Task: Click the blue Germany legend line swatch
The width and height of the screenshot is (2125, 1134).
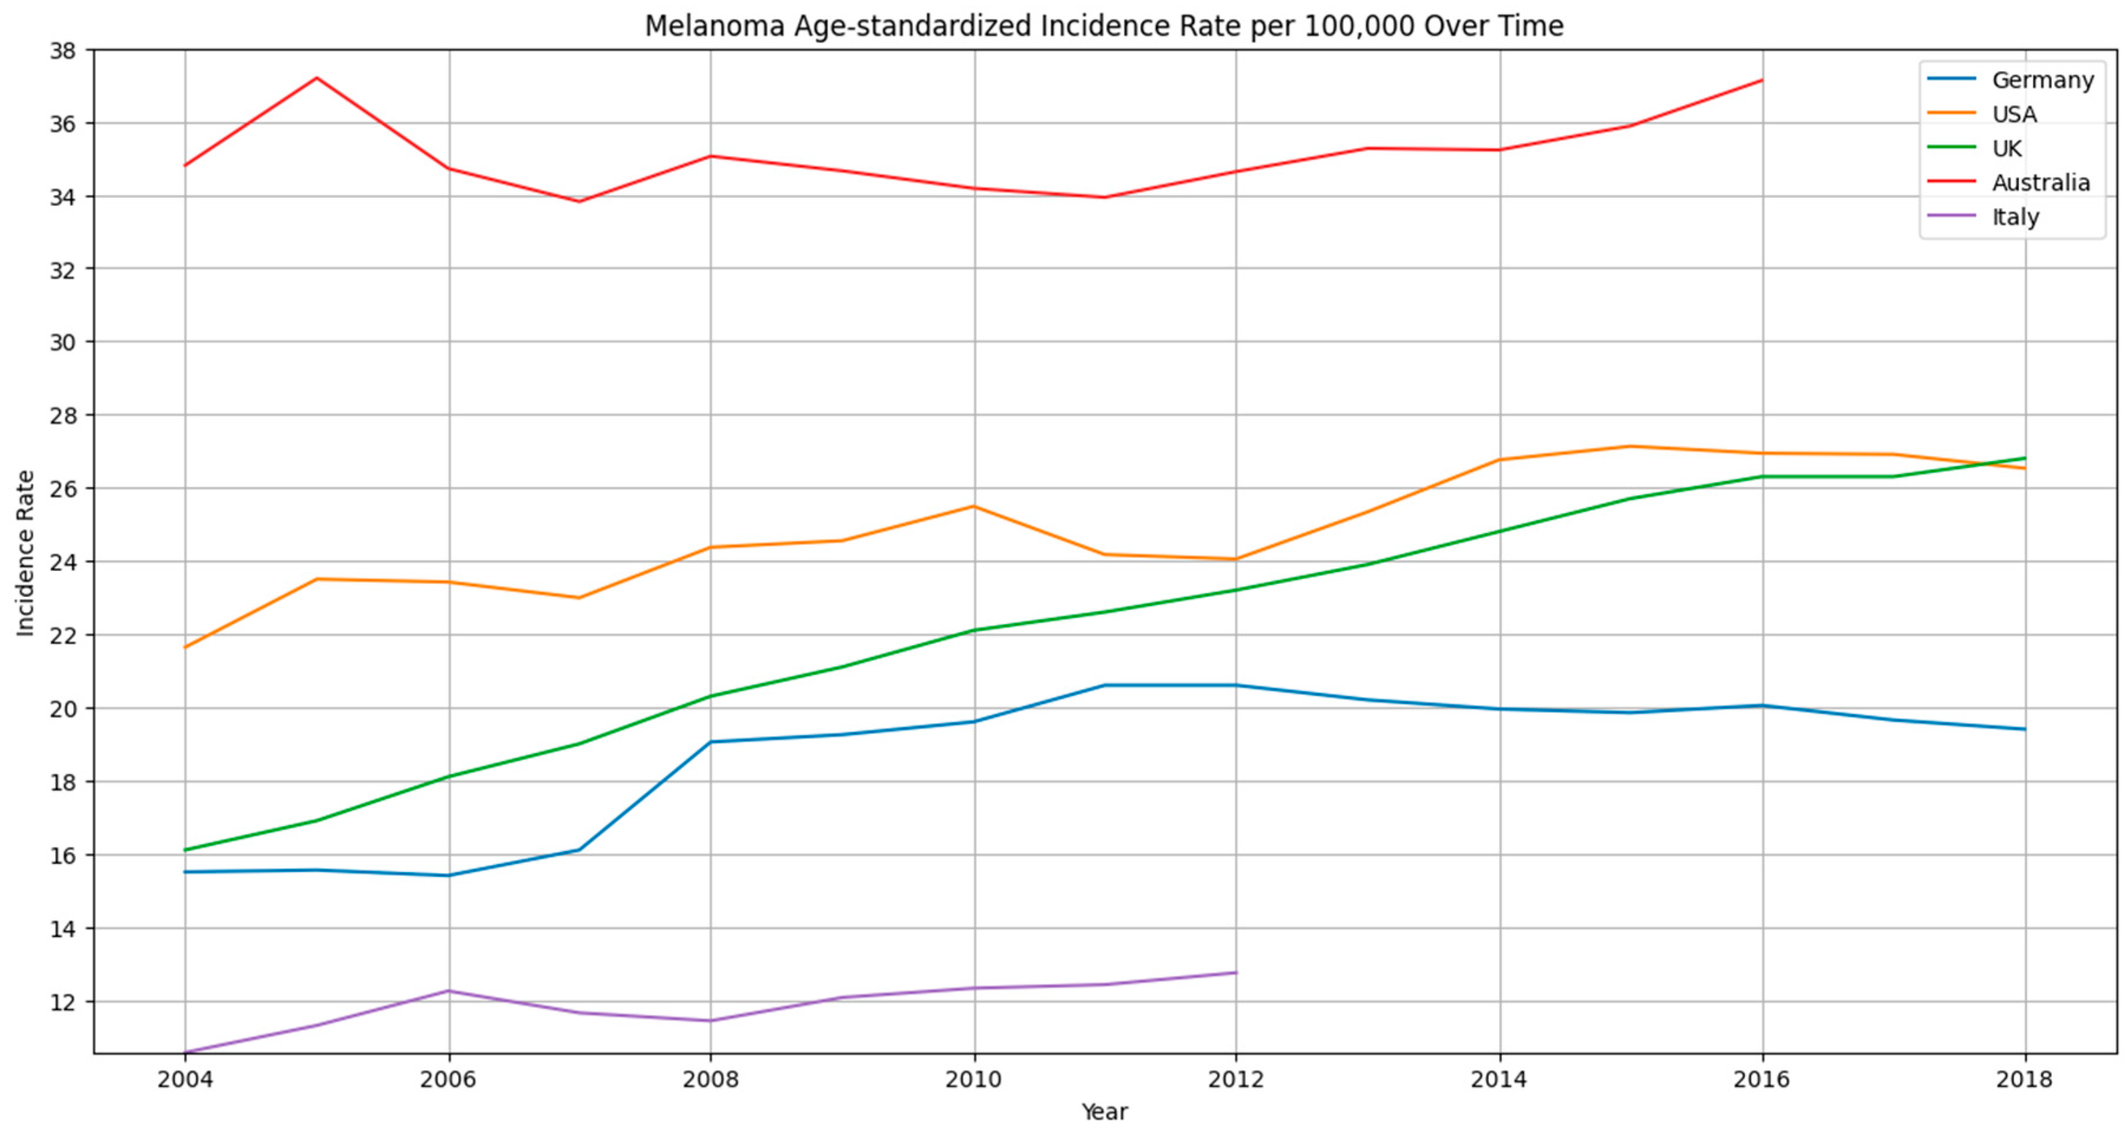Action: 1952,79
